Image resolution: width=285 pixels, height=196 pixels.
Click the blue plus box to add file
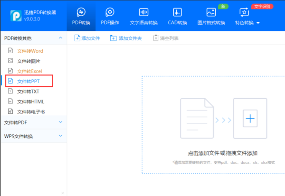(x=250, y=119)
